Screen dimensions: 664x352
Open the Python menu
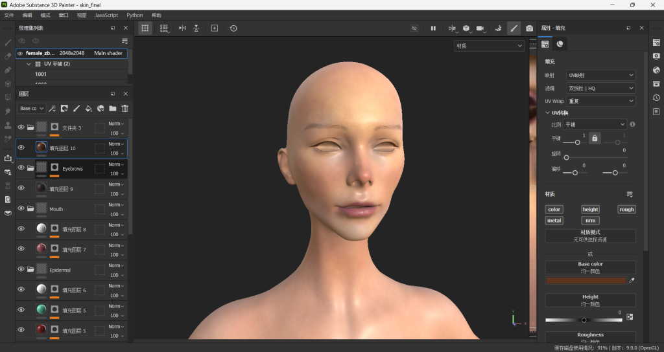coord(135,16)
